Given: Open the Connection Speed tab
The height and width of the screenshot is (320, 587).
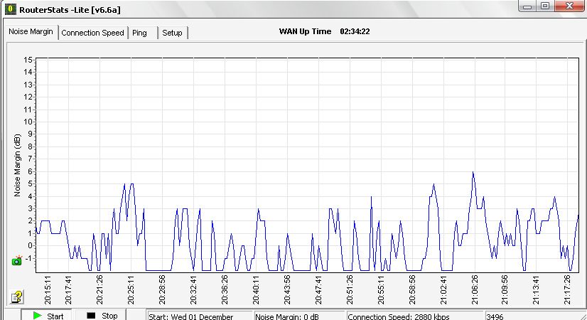Looking at the screenshot, I should [x=92, y=33].
